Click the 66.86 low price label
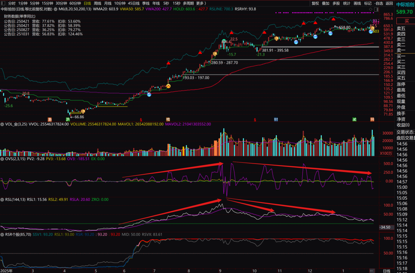Image resolution: width=415 pixels, height=273 pixels. 79,117
